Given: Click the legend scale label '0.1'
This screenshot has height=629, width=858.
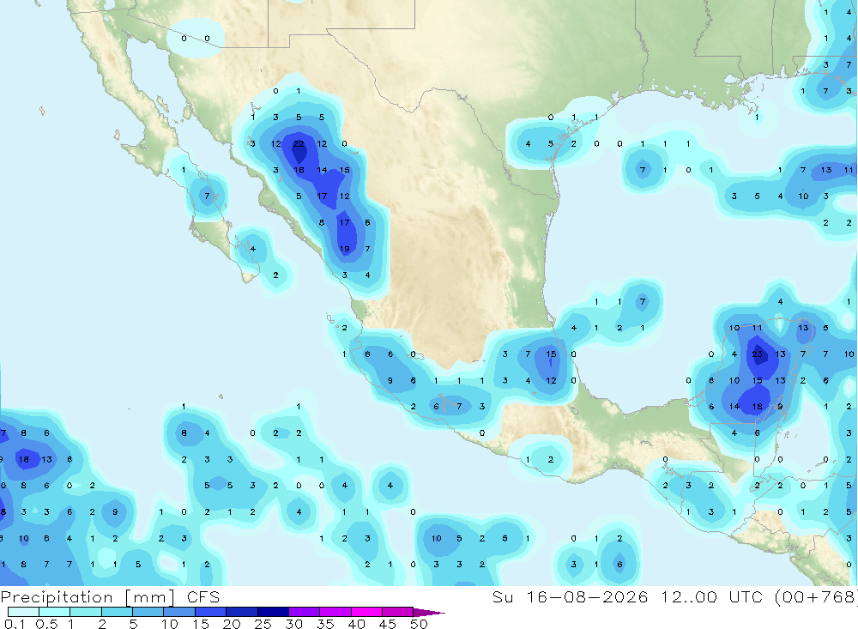Looking at the screenshot, I should click(15, 624).
